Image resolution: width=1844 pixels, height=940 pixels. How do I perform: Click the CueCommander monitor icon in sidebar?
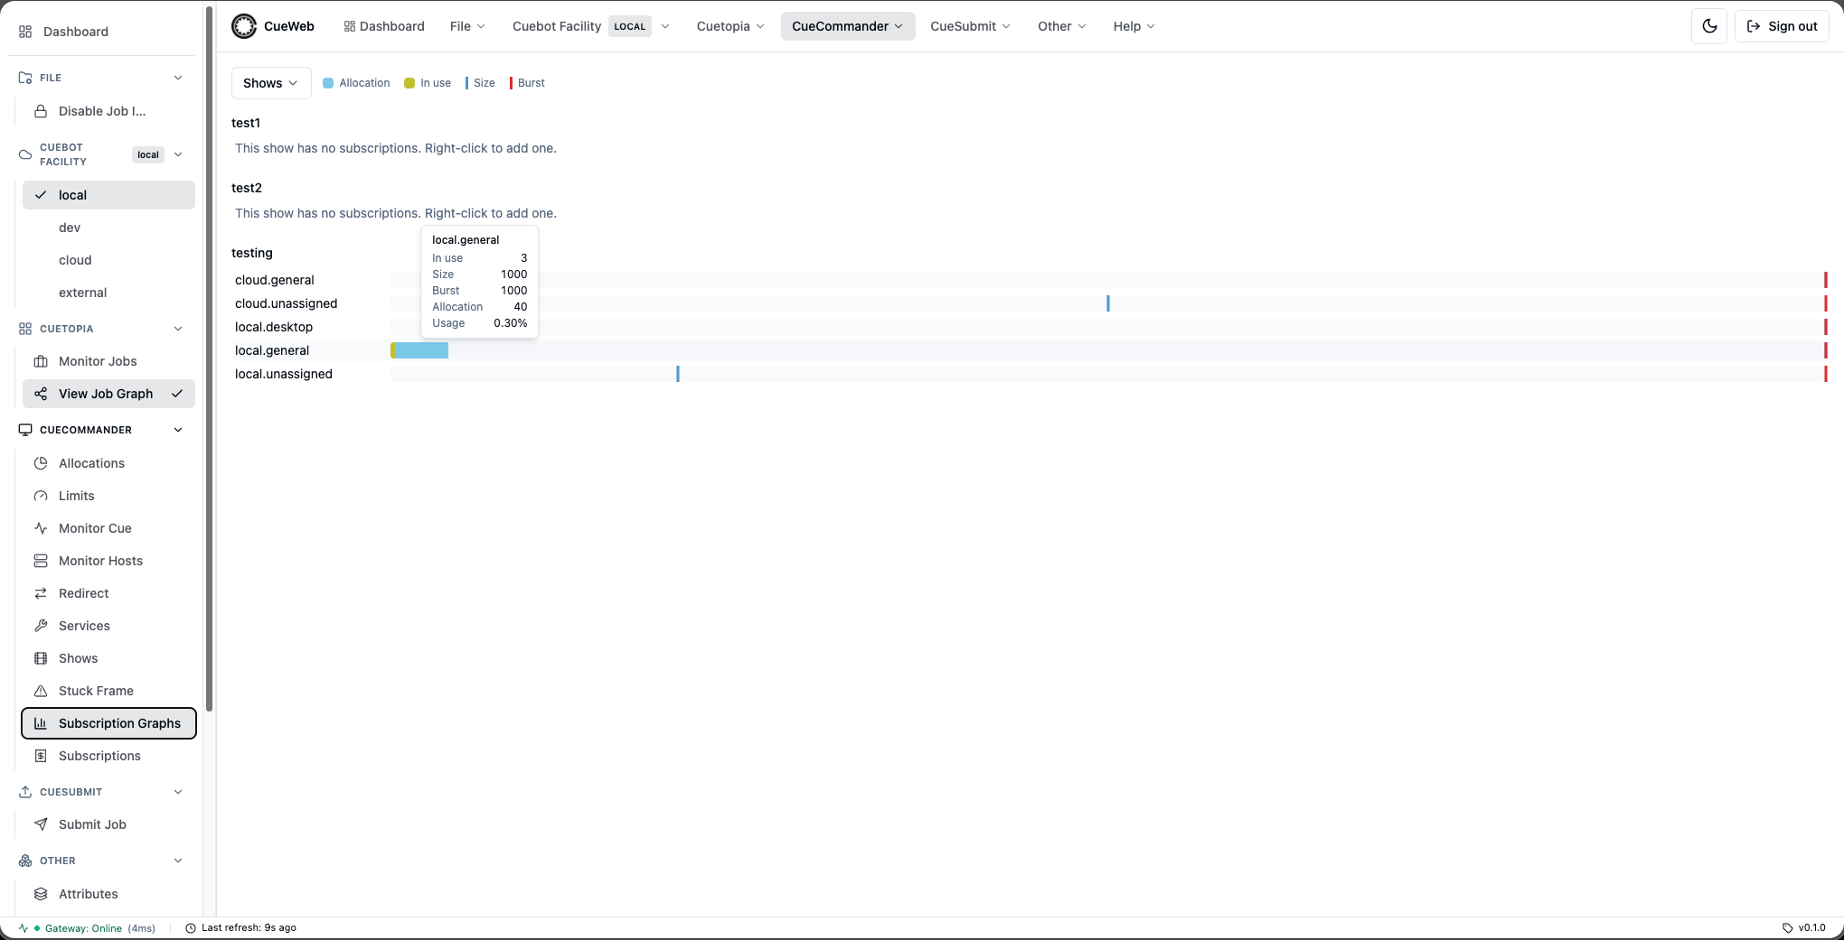click(25, 430)
